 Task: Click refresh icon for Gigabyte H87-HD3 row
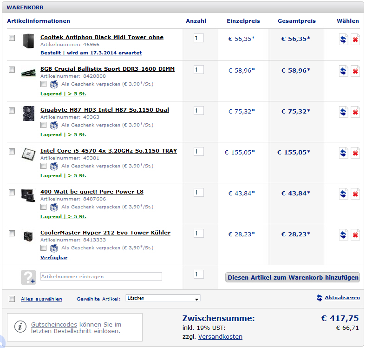coord(343,112)
